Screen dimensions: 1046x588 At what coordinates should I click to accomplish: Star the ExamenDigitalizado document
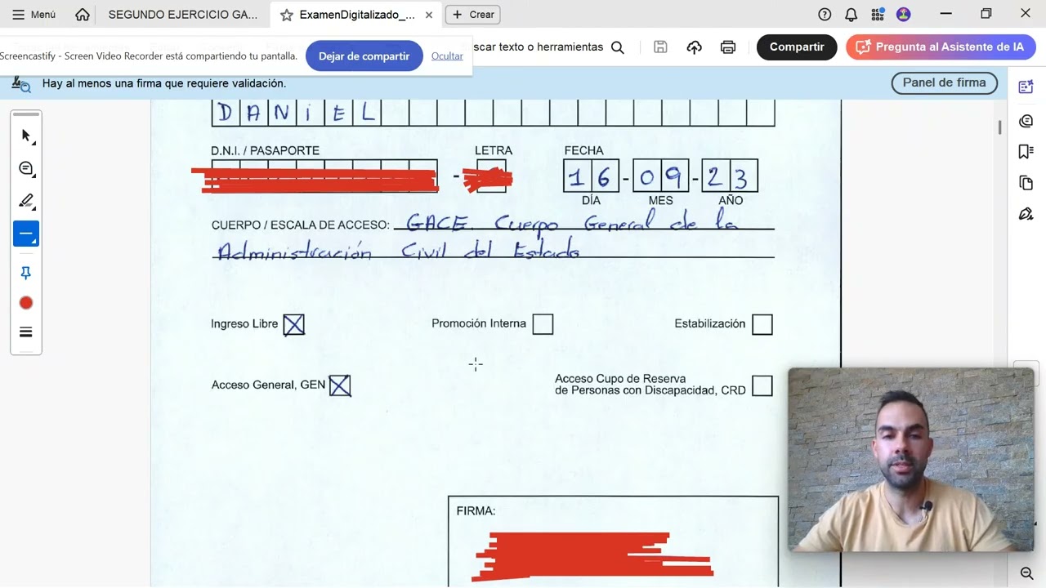click(x=286, y=15)
